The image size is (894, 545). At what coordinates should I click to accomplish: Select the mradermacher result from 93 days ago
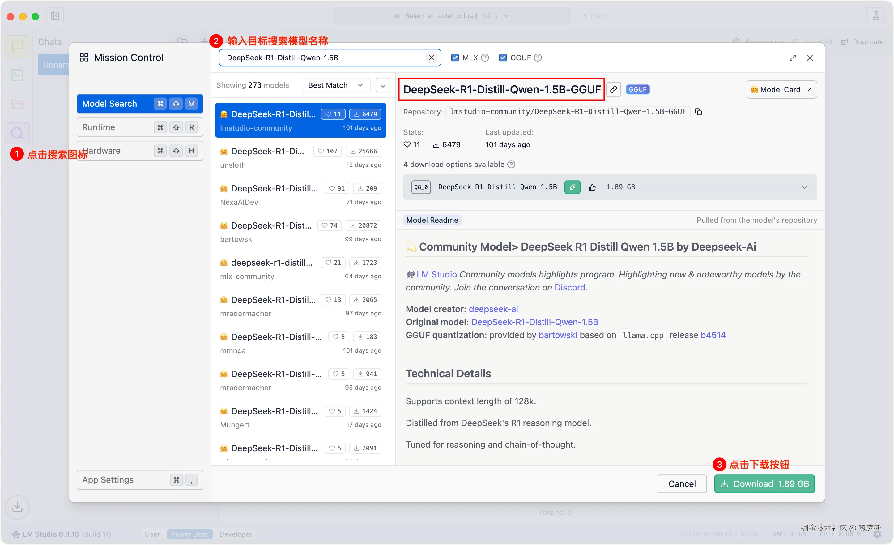pyautogui.click(x=300, y=380)
